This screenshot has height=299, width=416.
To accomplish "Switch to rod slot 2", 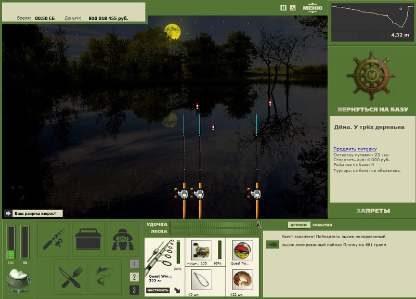I will pos(134,277).
